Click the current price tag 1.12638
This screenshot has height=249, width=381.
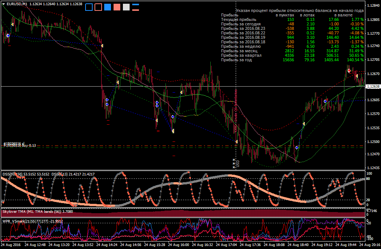373,87
